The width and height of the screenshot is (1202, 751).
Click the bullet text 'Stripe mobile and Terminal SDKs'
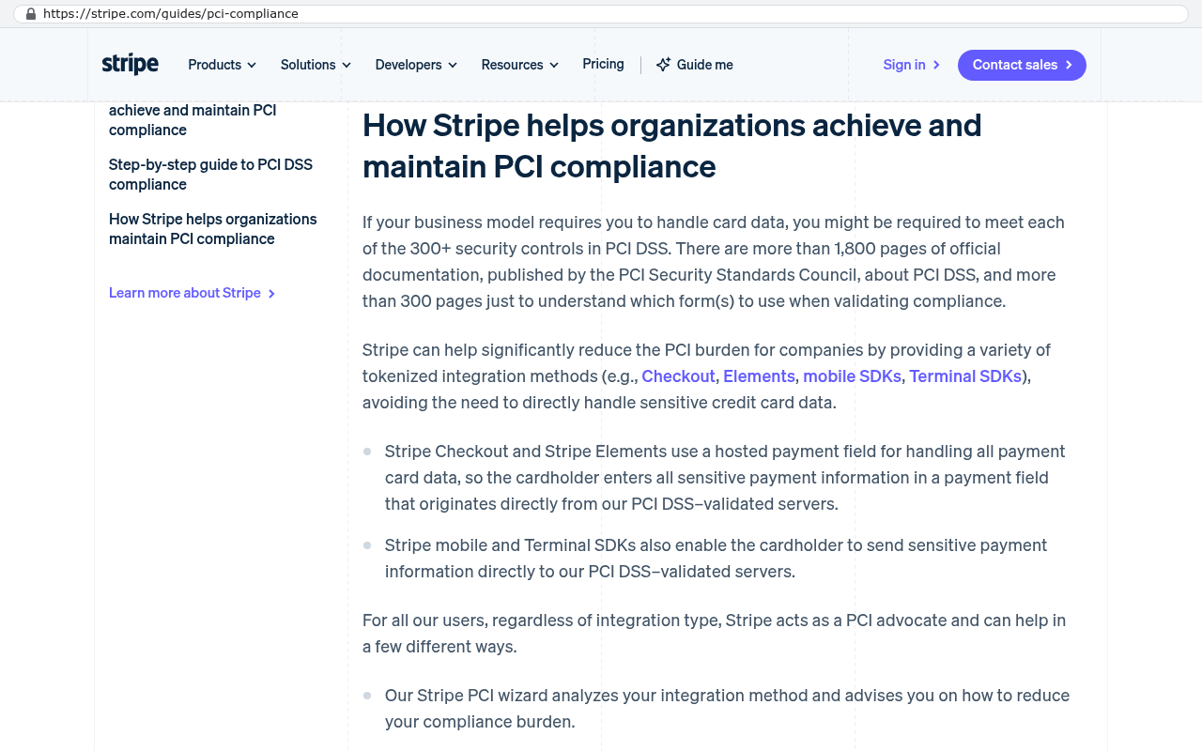pos(511,545)
